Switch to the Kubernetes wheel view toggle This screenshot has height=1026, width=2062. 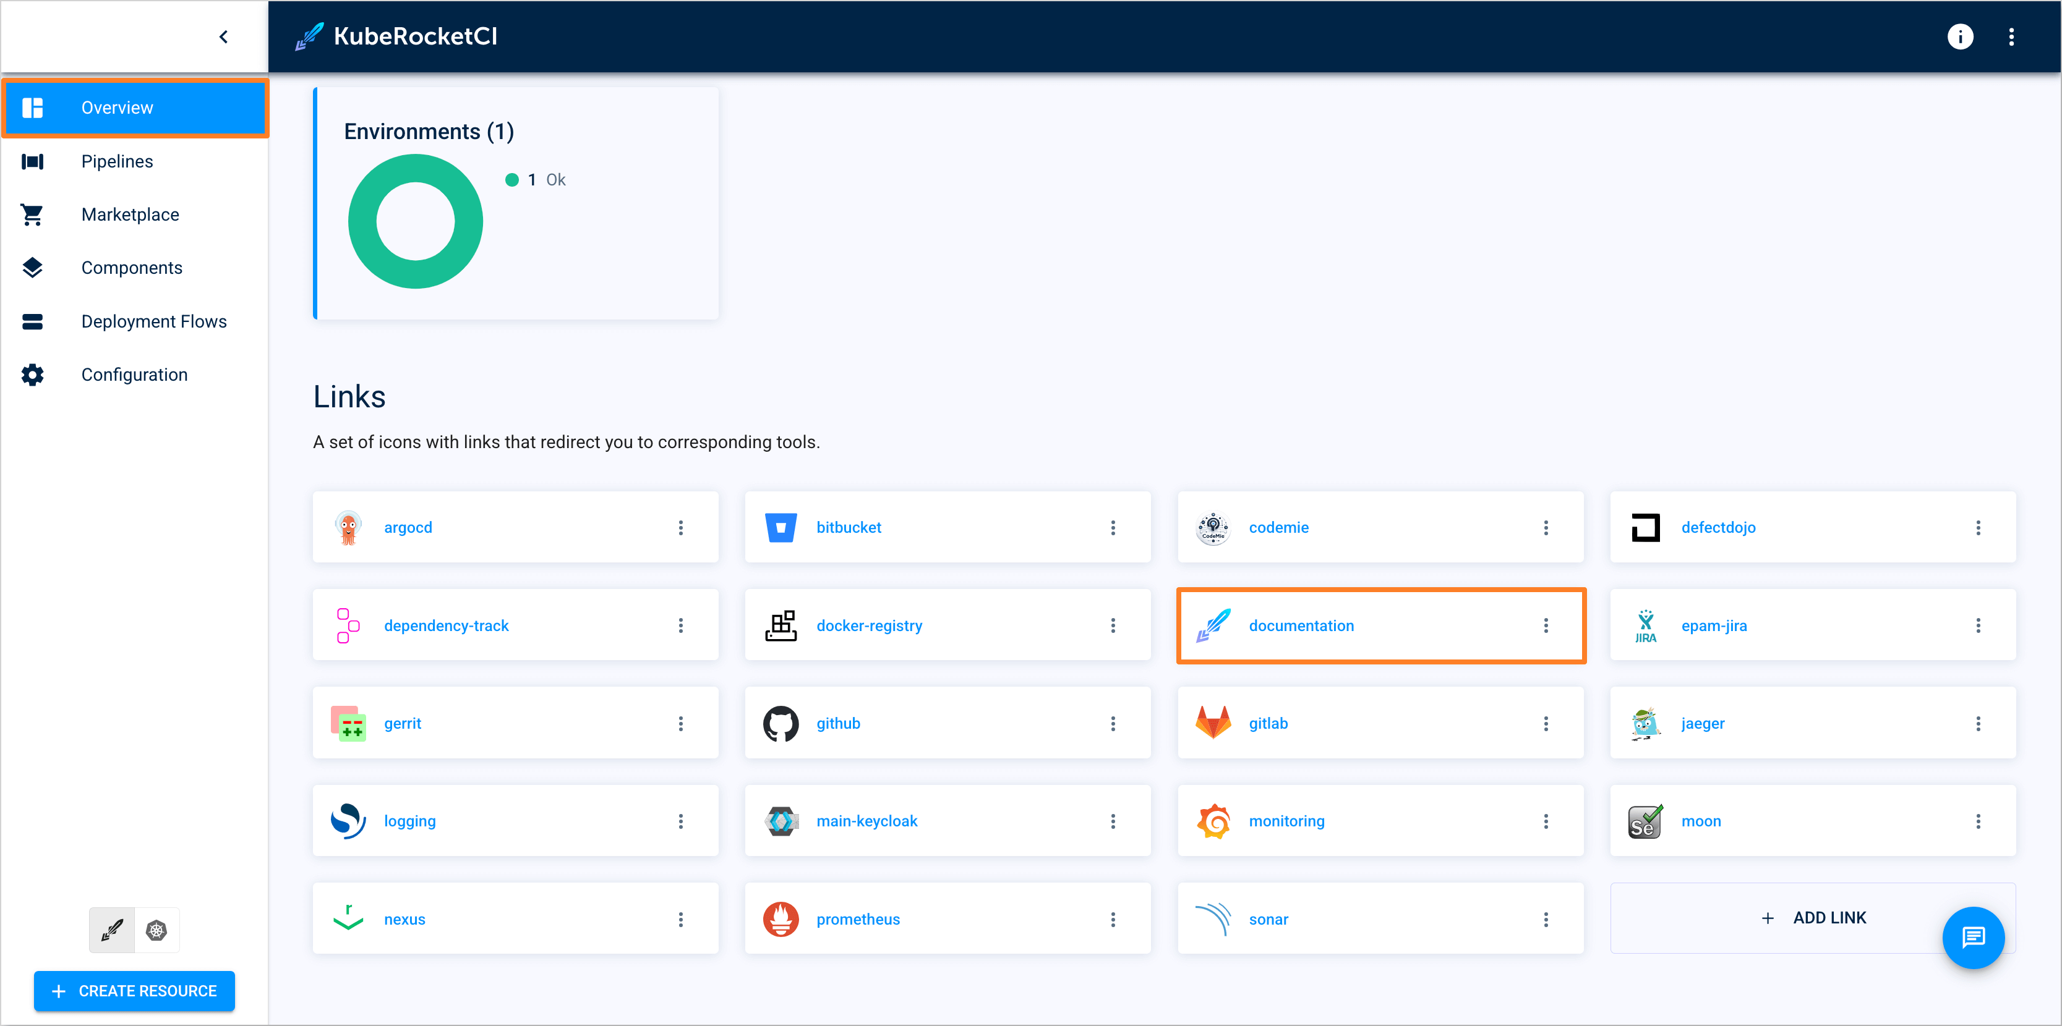[157, 930]
